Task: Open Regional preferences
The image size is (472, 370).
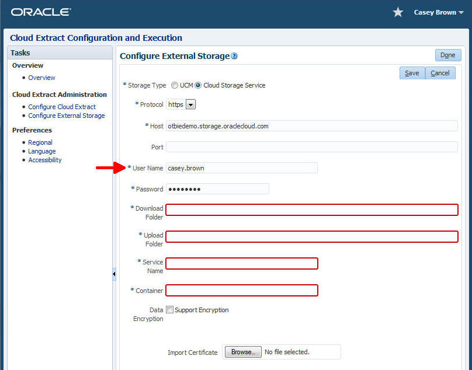Action: [x=40, y=142]
